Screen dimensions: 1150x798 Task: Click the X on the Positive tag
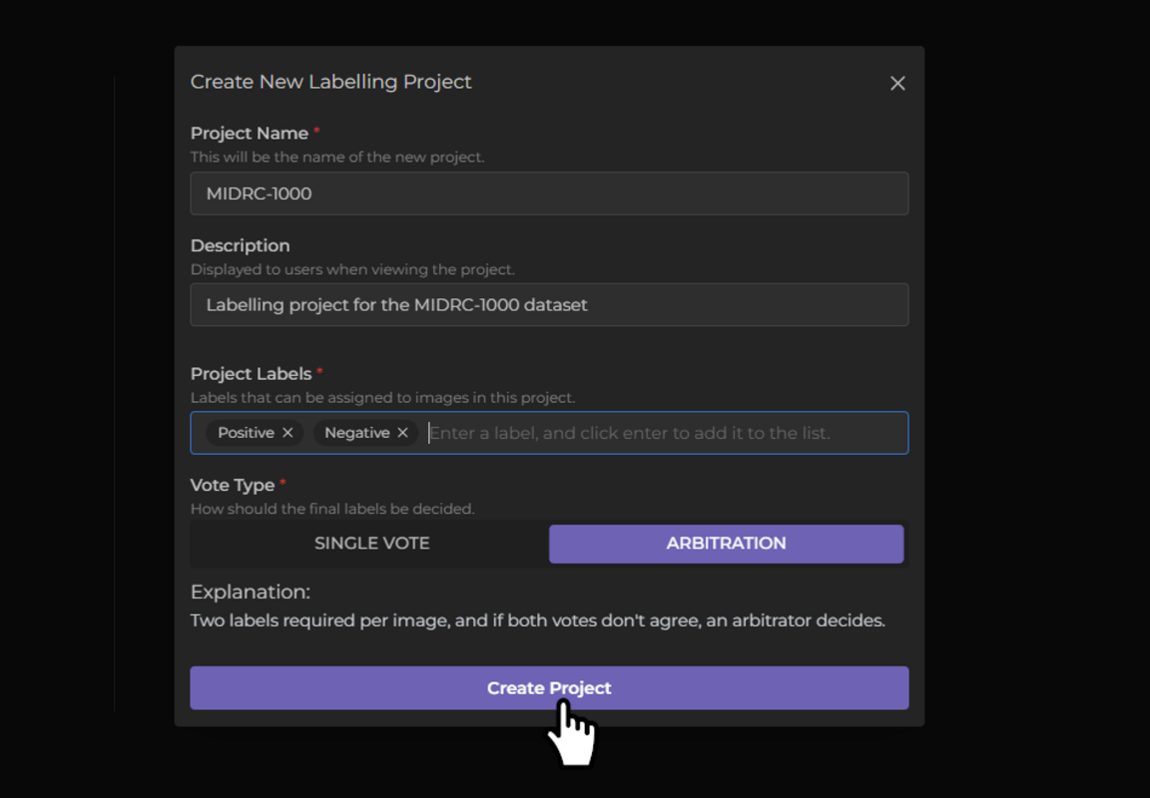(287, 433)
